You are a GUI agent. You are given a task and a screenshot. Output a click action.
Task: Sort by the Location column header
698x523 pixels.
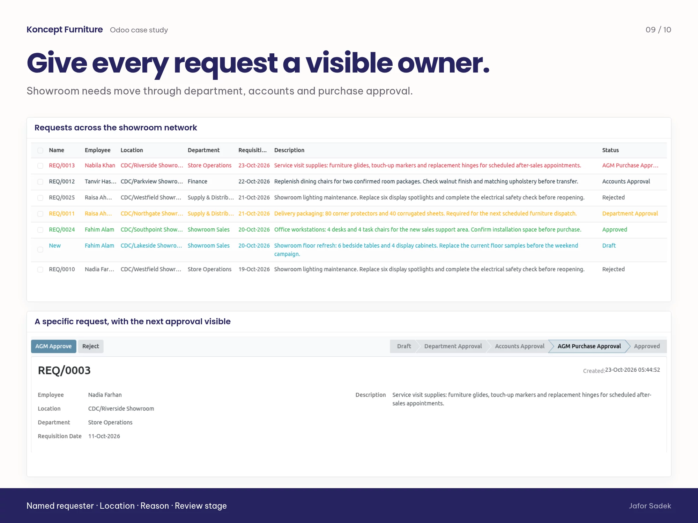pyautogui.click(x=132, y=150)
